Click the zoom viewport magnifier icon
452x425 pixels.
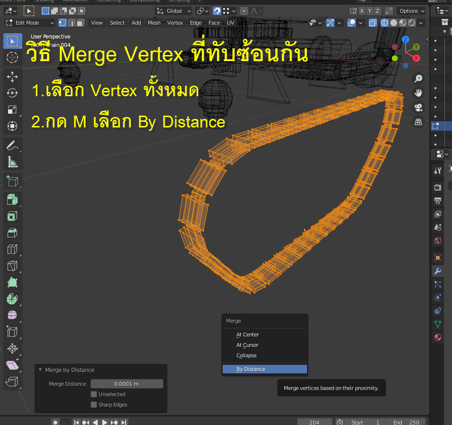click(418, 79)
